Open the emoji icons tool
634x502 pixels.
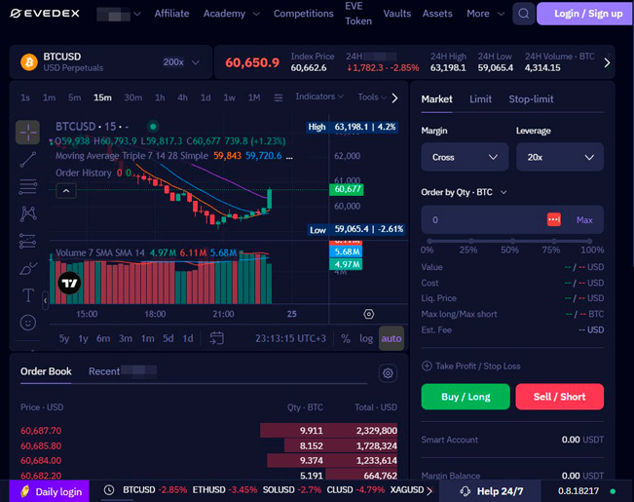[x=28, y=323]
